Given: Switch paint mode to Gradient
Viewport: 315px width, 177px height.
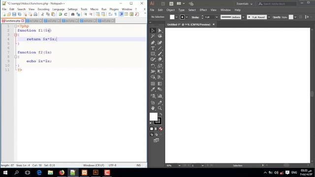Looking at the screenshot, I should coord(156,129).
